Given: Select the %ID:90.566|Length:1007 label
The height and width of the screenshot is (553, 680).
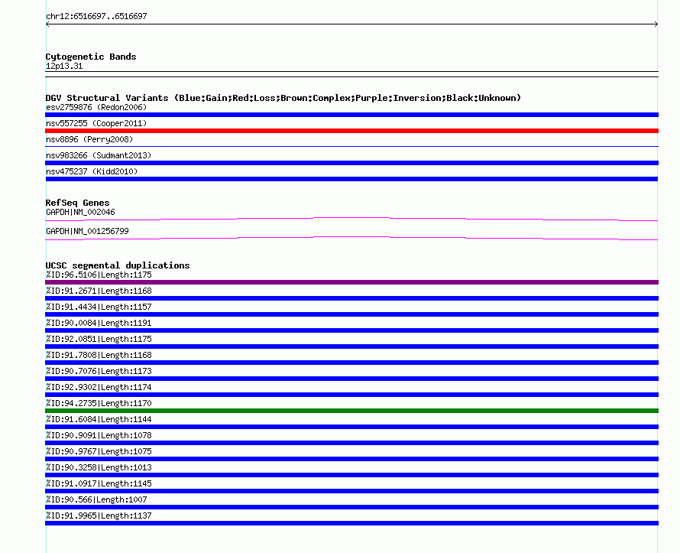Looking at the screenshot, I should (96, 499).
